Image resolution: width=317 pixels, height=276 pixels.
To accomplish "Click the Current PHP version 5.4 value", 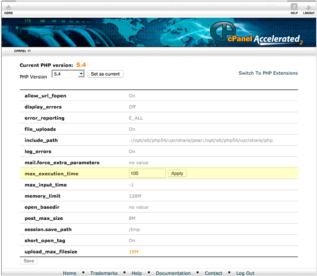I will coord(81,65).
